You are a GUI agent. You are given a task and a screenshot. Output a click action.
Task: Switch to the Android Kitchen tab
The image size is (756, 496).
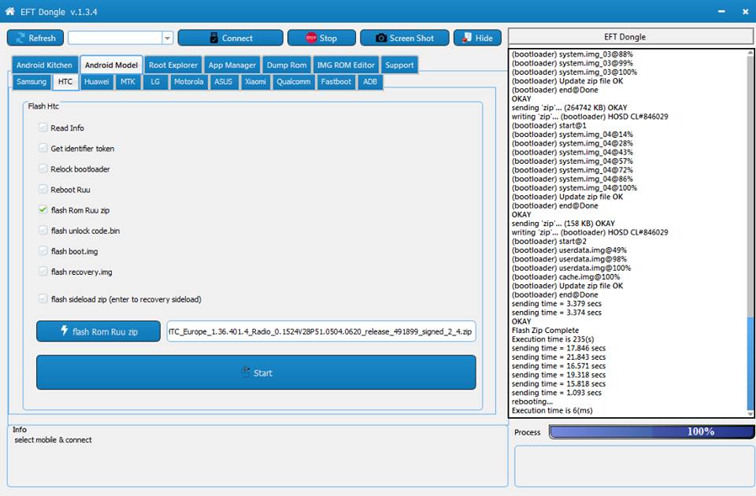(44, 65)
